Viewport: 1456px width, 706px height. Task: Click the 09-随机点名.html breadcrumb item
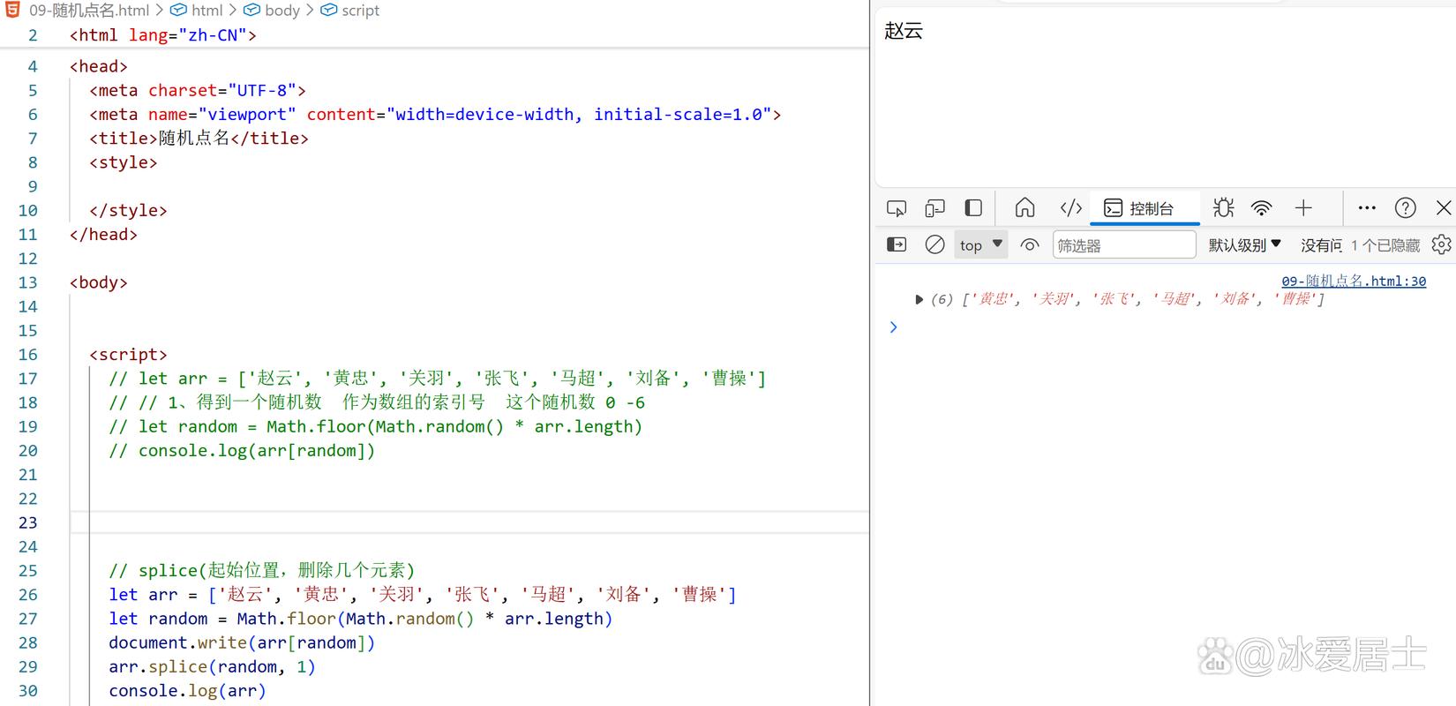(x=89, y=11)
